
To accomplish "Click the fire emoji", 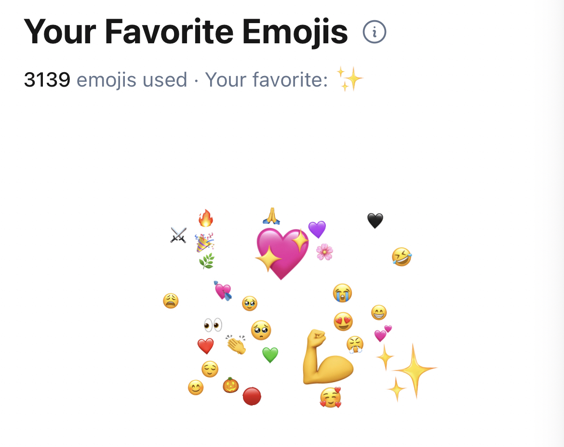I will tap(206, 218).
